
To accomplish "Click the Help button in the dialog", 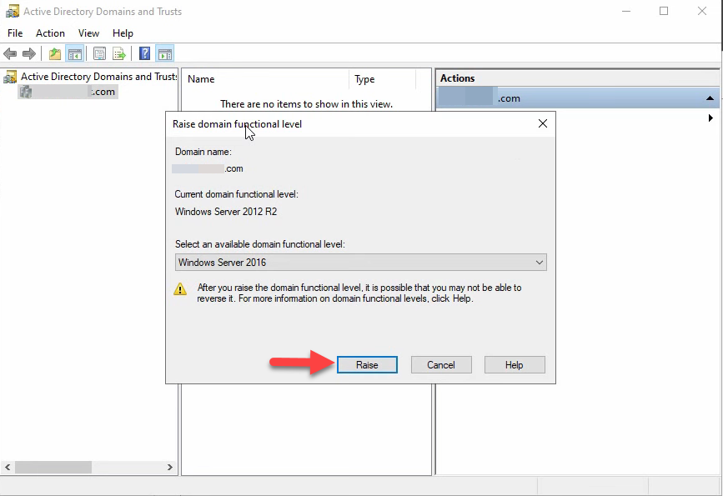I will (x=515, y=364).
